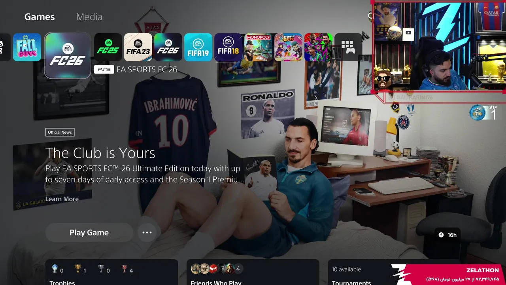The image size is (506, 285).
Task: Switch to the Media tab
Action: (x=89, y=17)
